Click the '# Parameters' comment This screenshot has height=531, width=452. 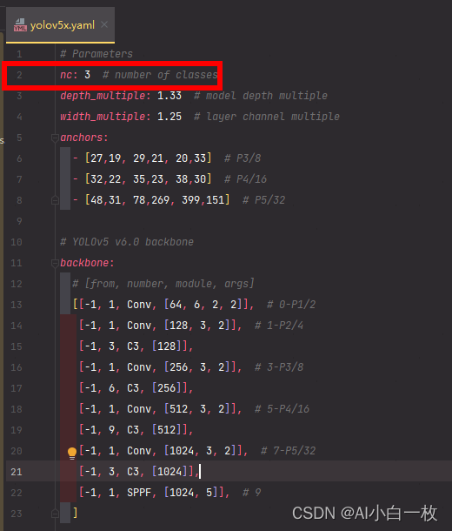point(96,54)
